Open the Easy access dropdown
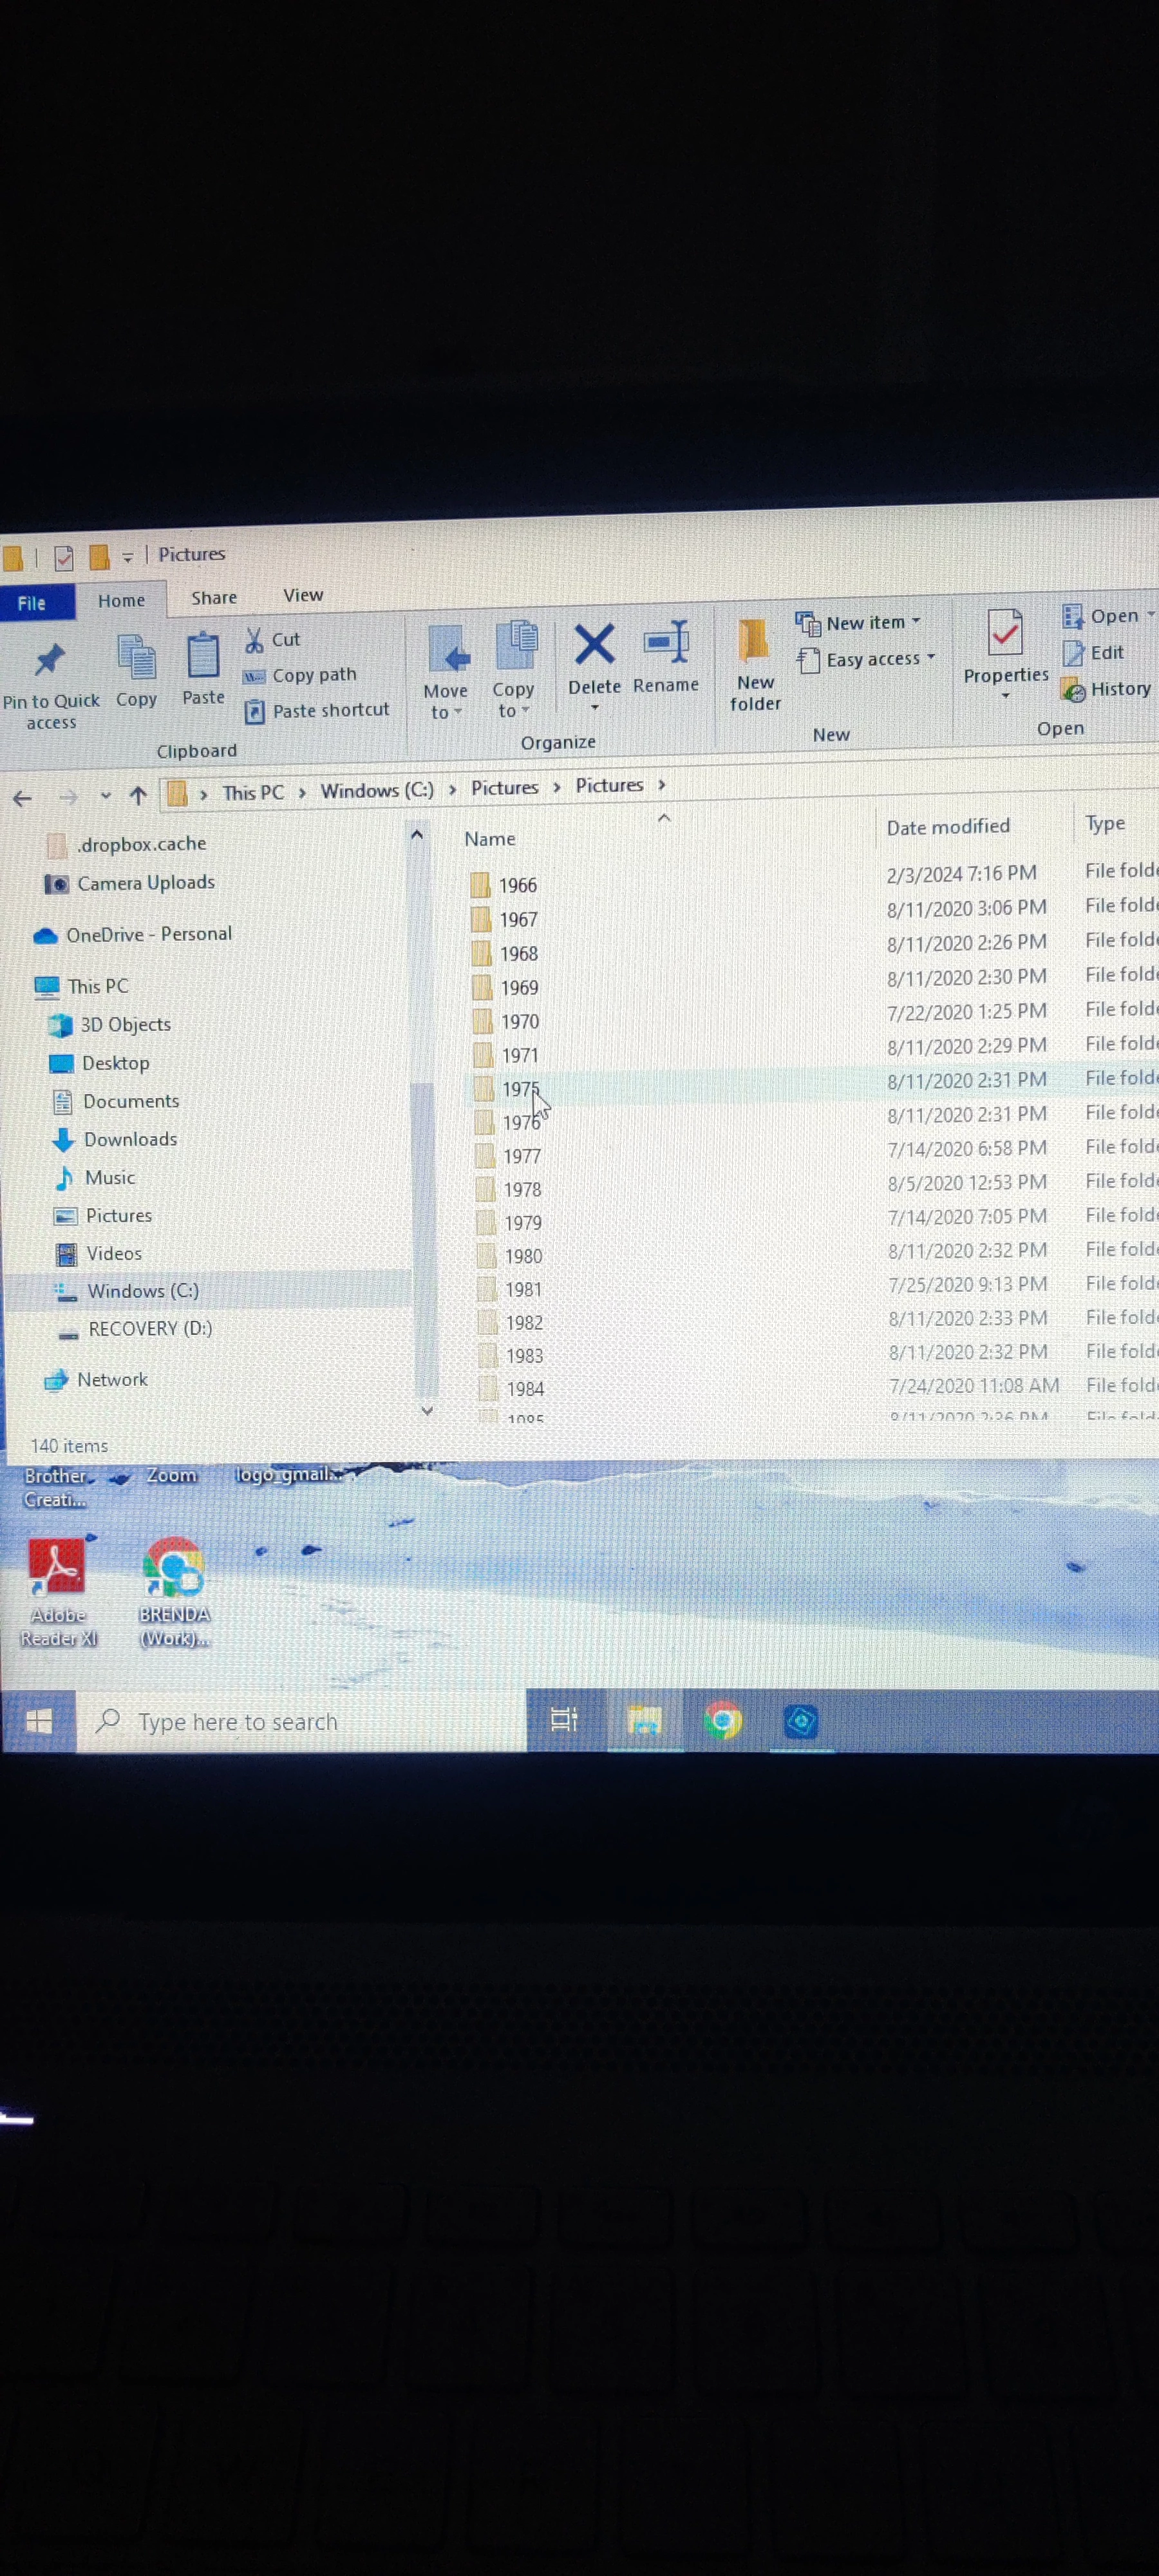Viewport: 1159px width, 2576px height. point(867,659)
